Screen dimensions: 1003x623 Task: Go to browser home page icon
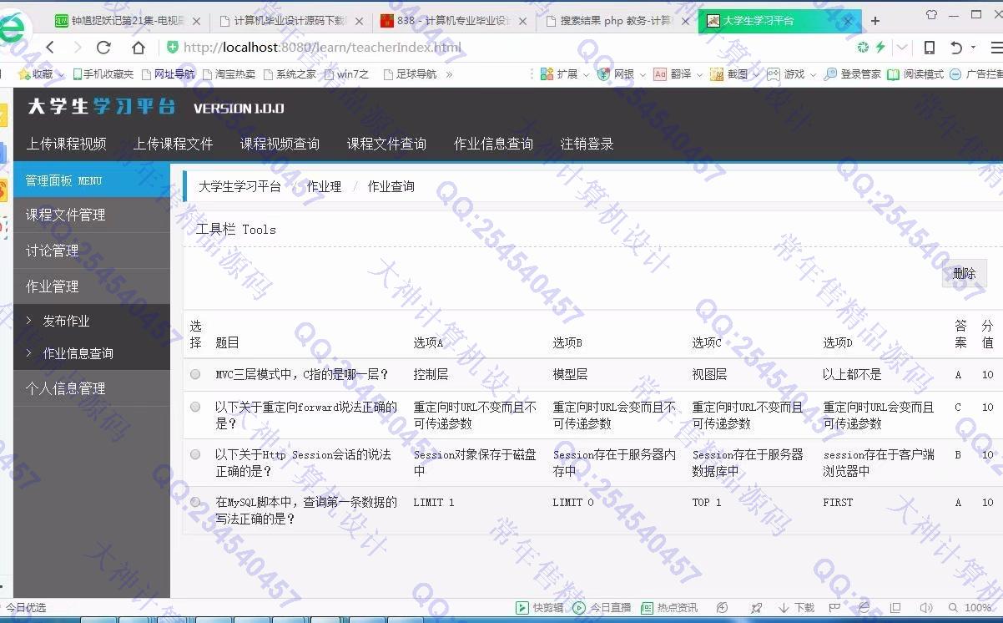(139, 48)
